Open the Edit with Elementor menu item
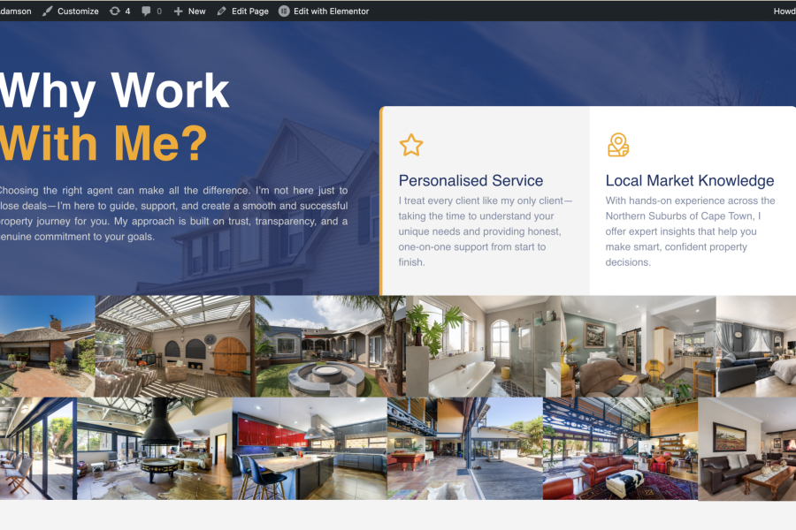The image size is (796, 530). point(331,11)
